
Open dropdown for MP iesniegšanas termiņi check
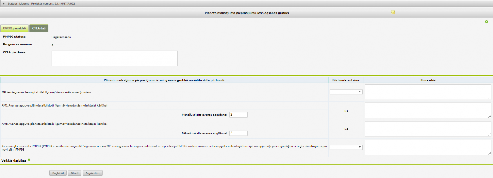[x=346, y=92]
